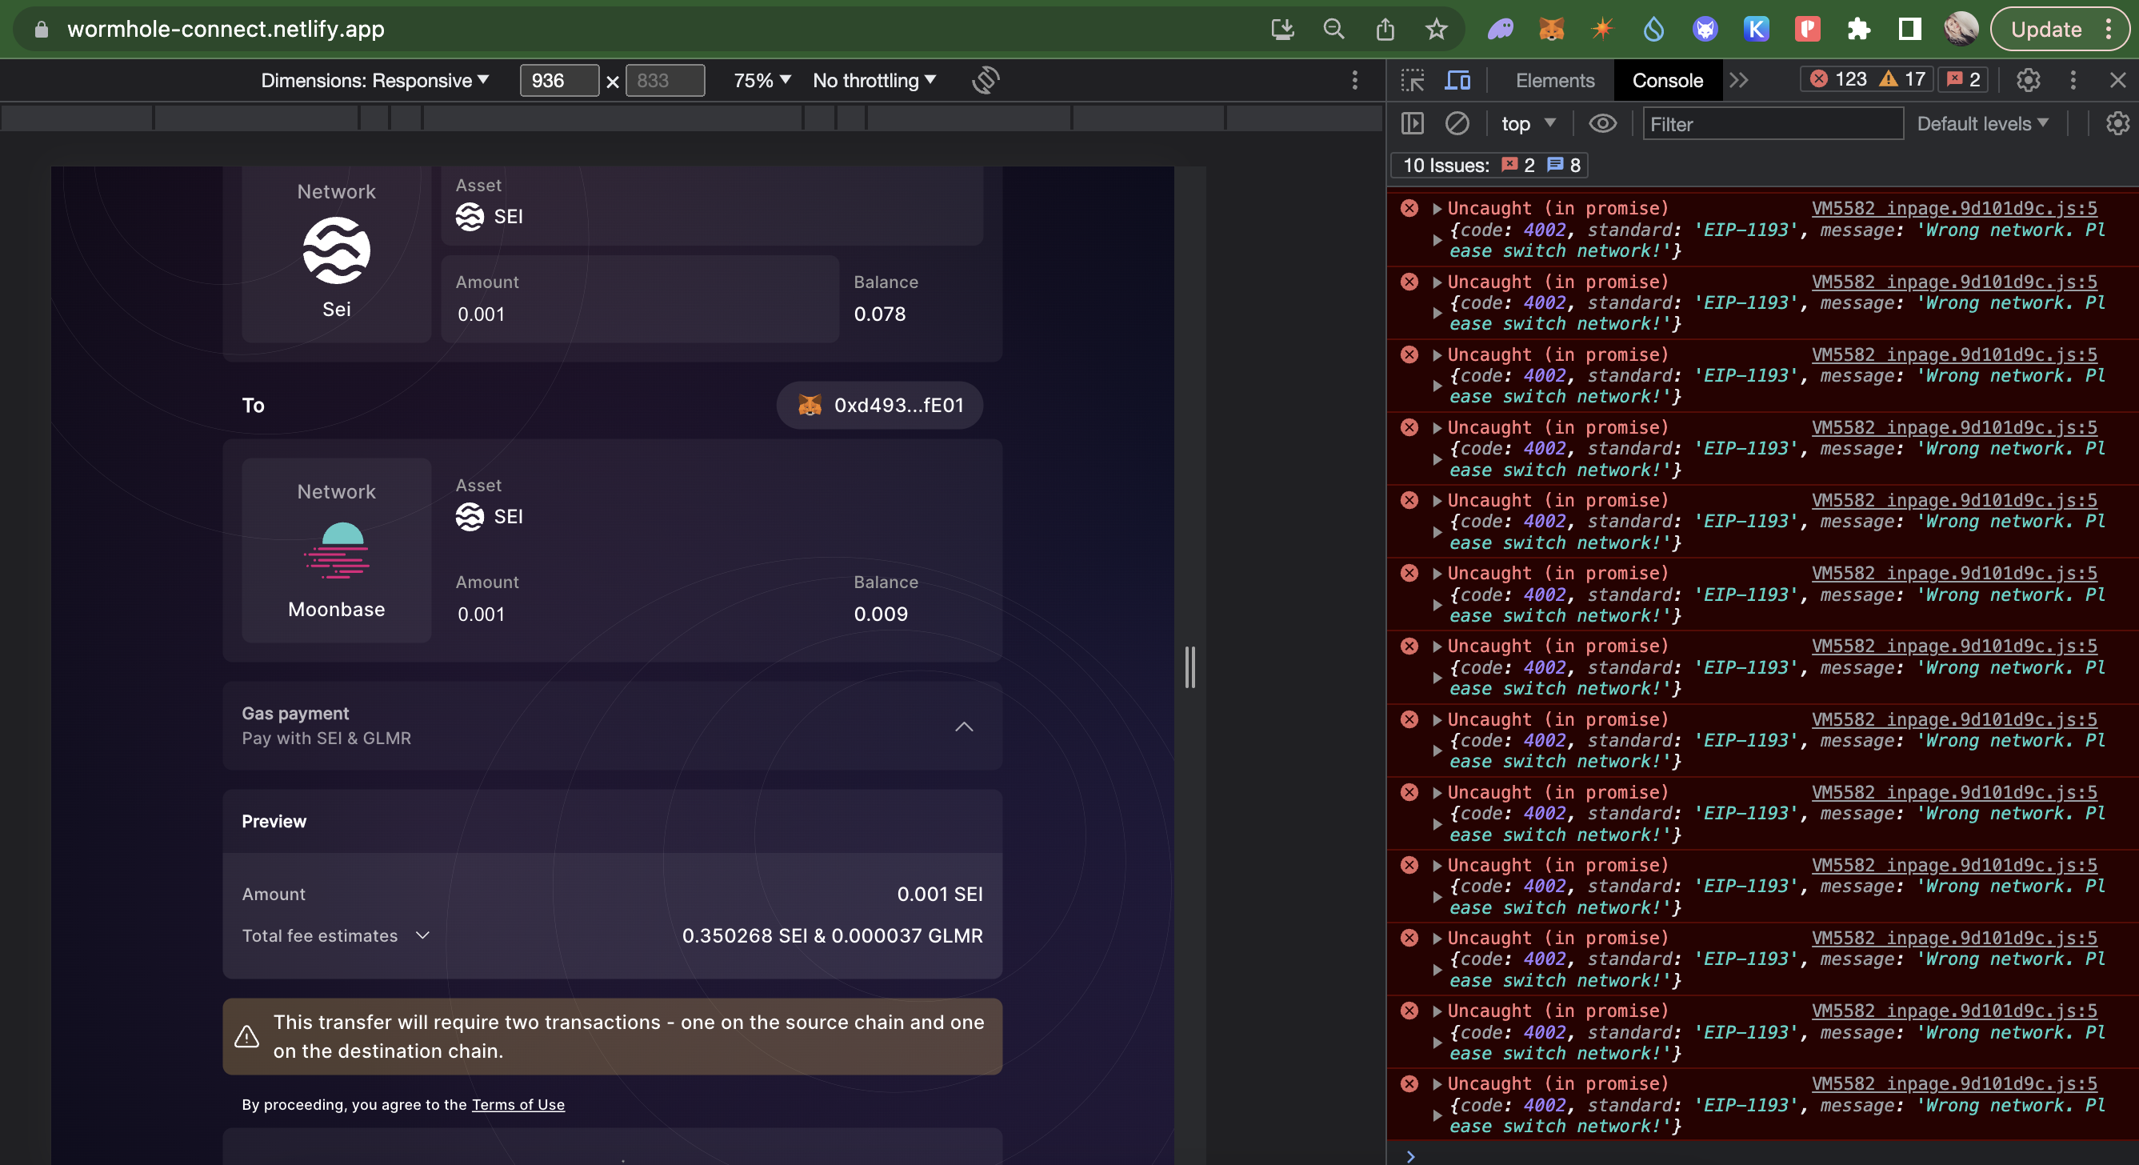The image size is (2139, 1165).
Task: Expand Total fee estimates details
Action: click(422, 935)
